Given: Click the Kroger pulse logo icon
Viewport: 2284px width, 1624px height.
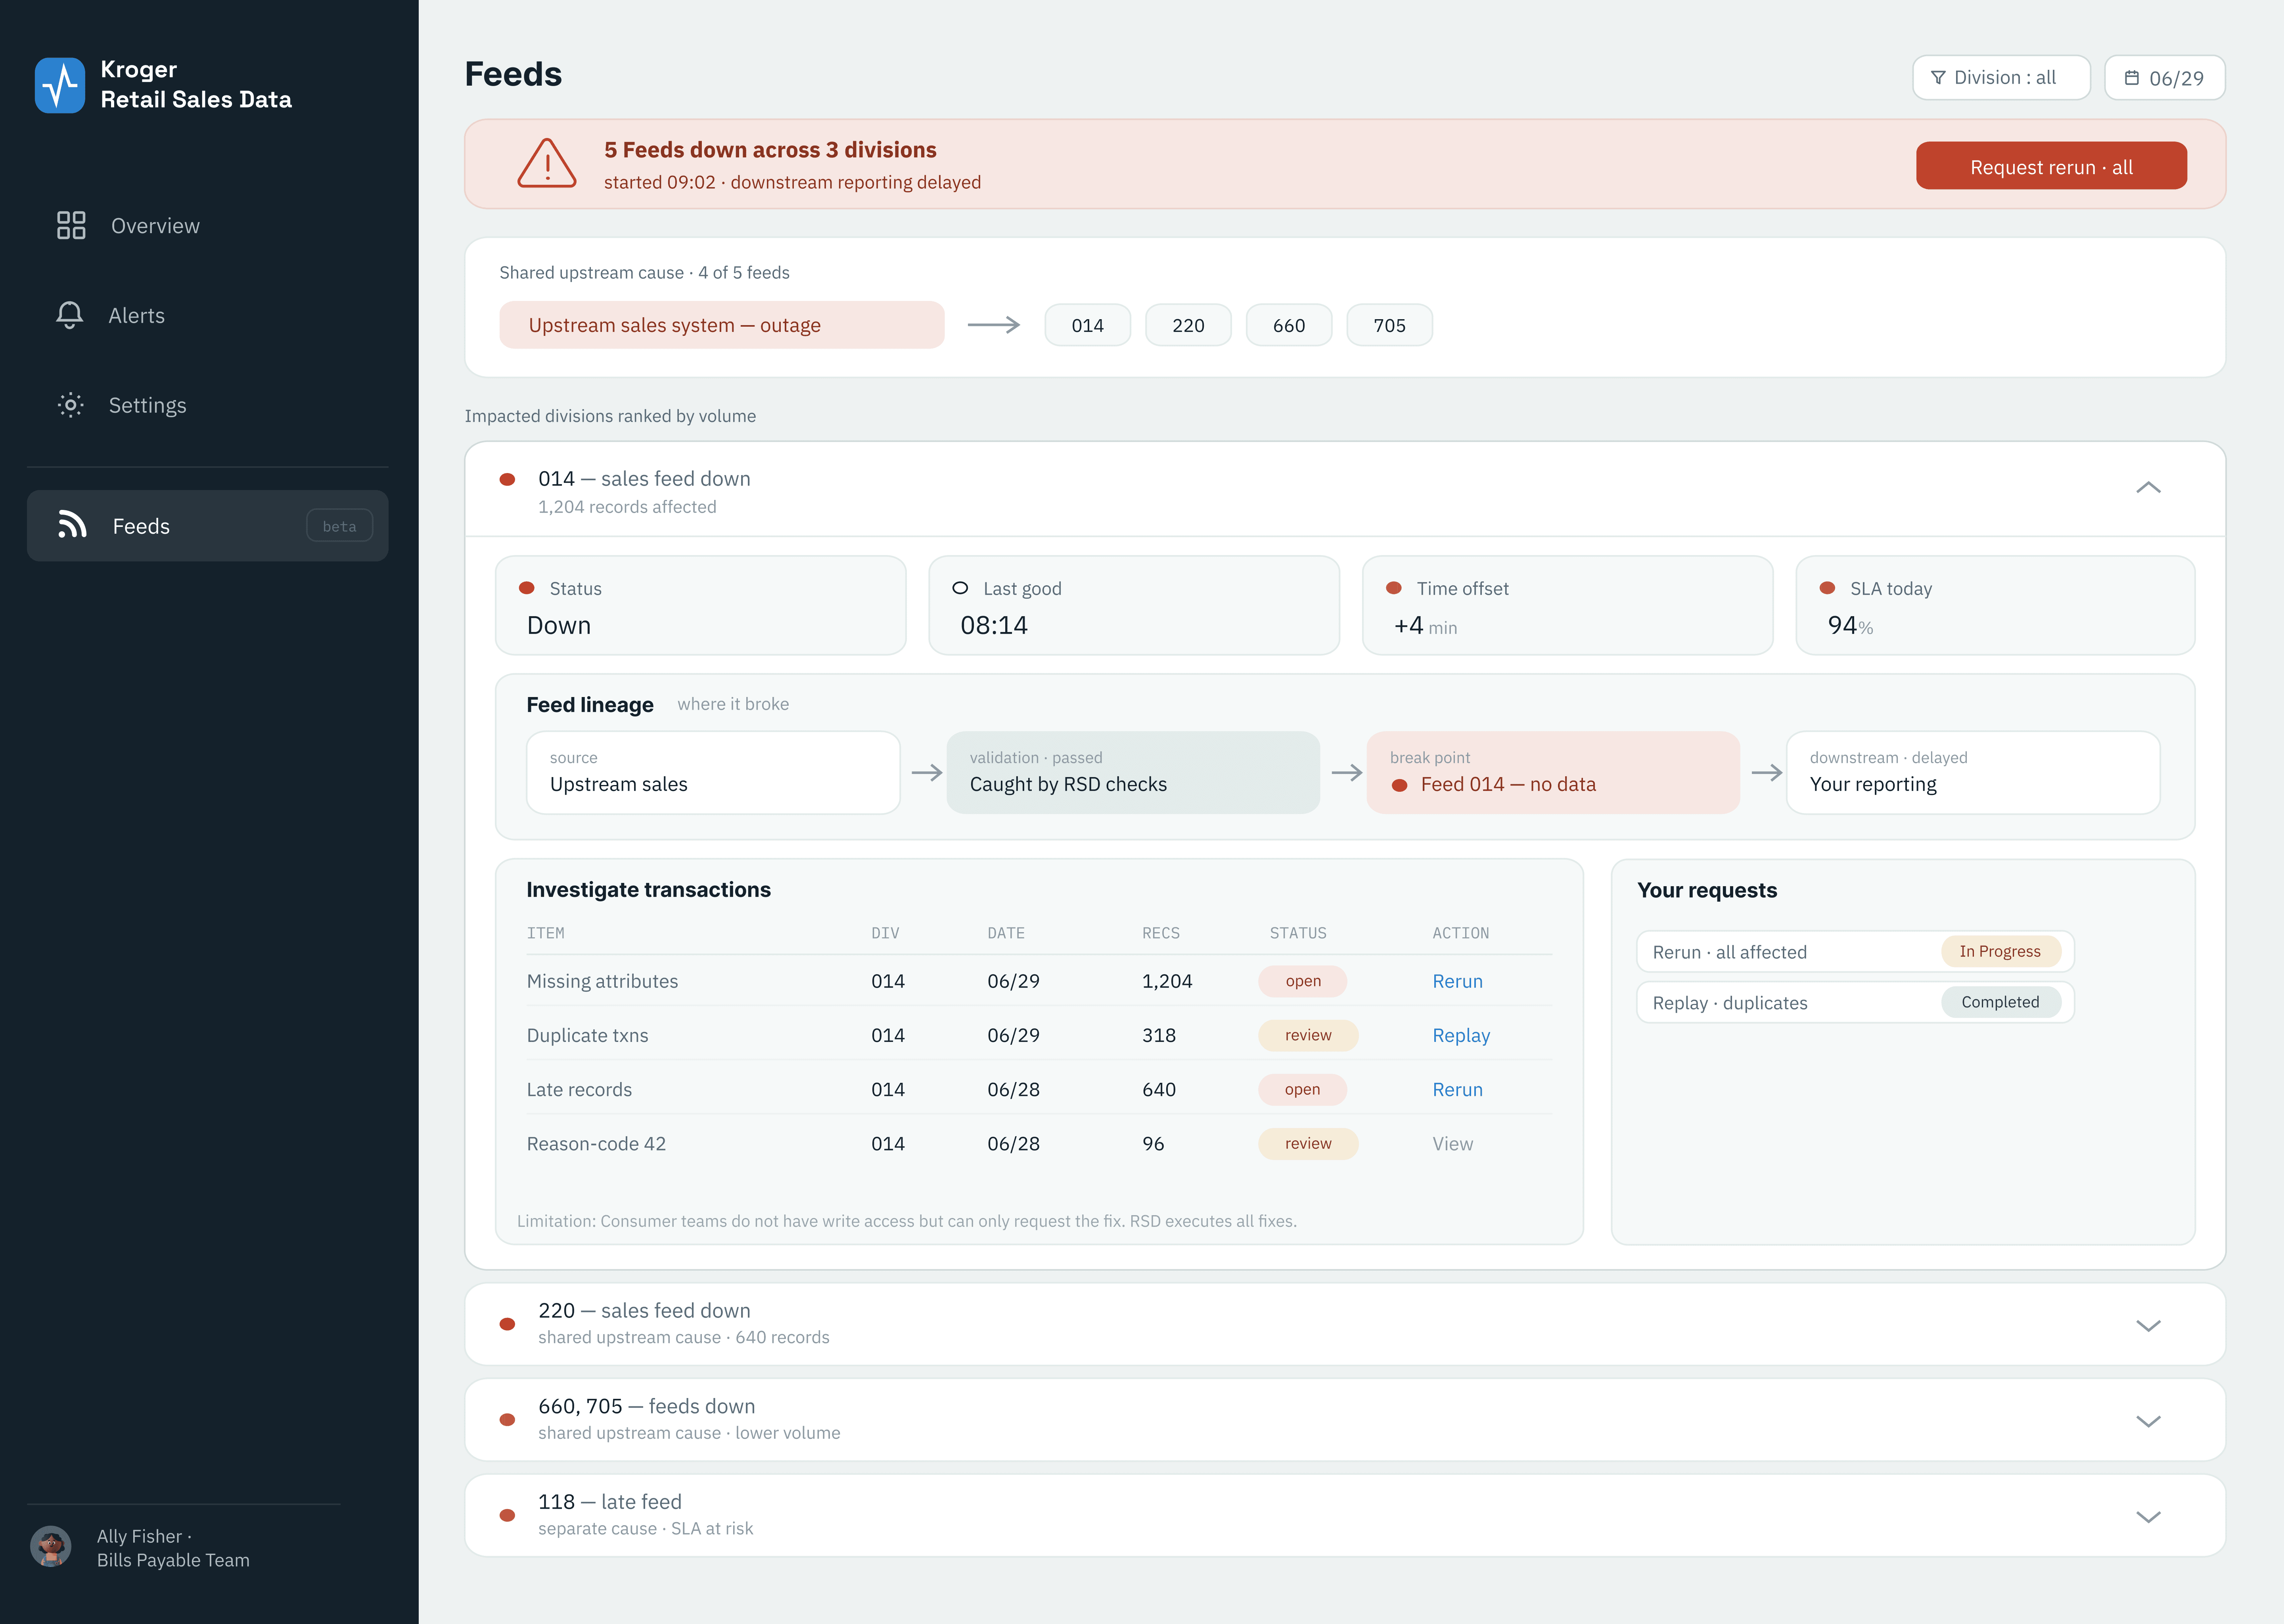Looking at the screenshot, I should point(60,85).
